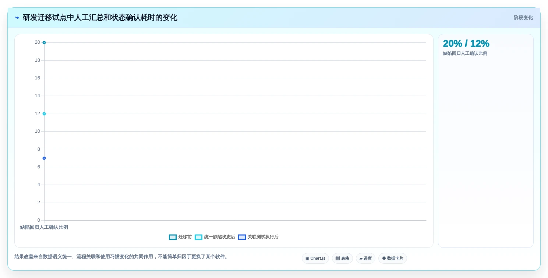Click the footnote starting with 结果改善来自数据语义统一
Image resolution: width=548 pixels, height=278 pixels.
[x=122, y=257]
